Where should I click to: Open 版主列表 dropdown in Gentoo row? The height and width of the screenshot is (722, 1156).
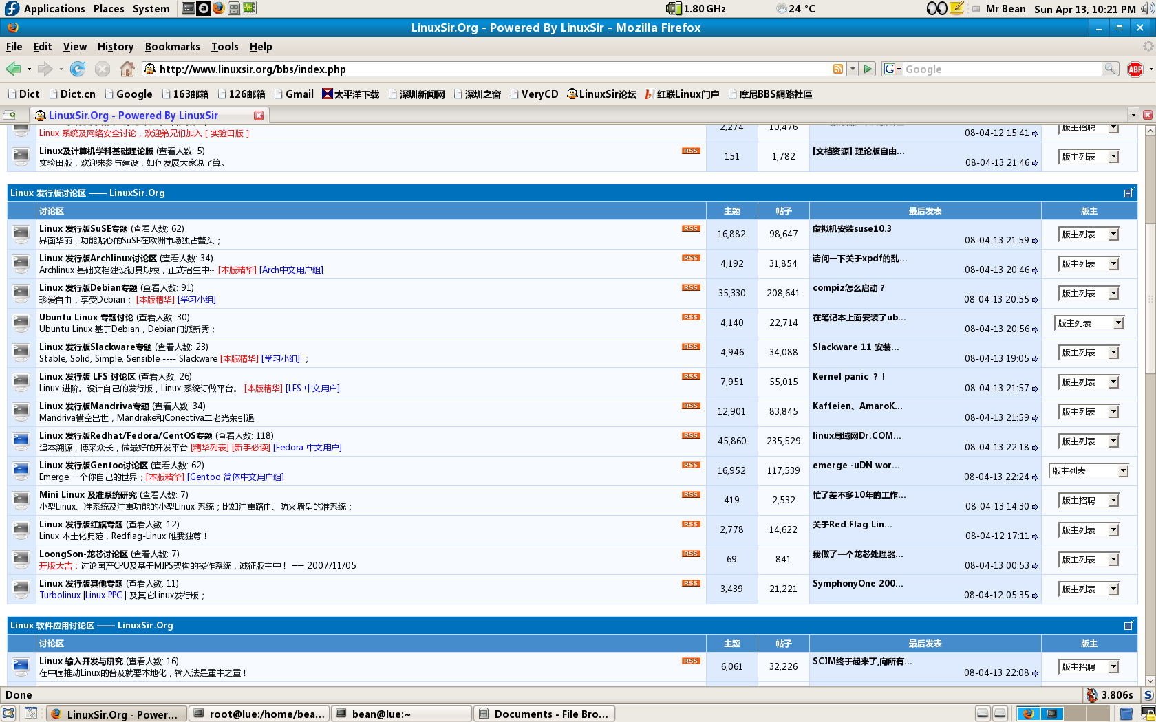1089,471
